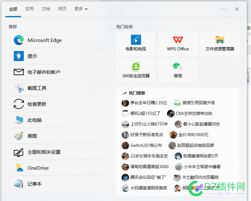
Task: Select the 截图工具 text label
Action: point(37,88)
